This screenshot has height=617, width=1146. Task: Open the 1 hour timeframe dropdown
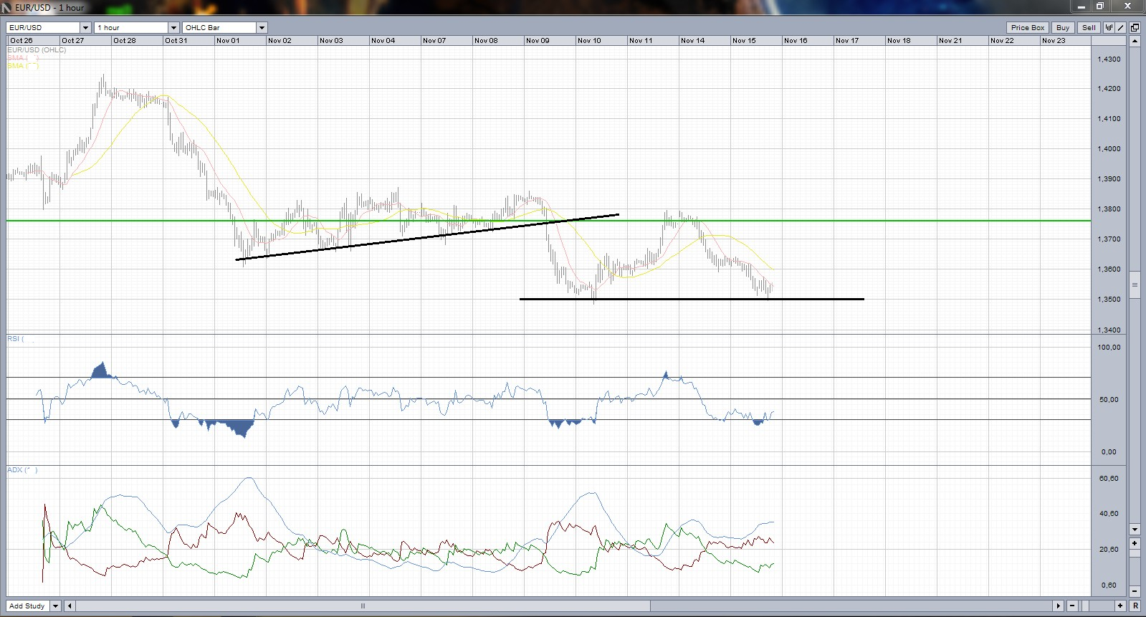coord(173,28)
